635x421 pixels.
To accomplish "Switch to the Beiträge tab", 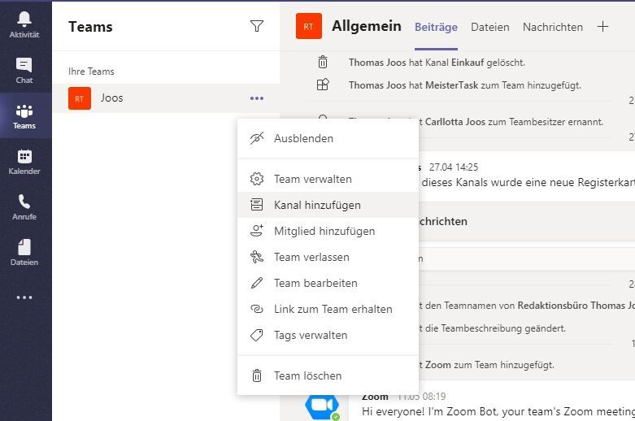I will coord(436,27).
